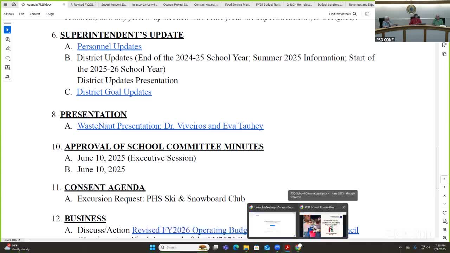Rotate the page view clockwise
The image size is (450, 253).
444,213
